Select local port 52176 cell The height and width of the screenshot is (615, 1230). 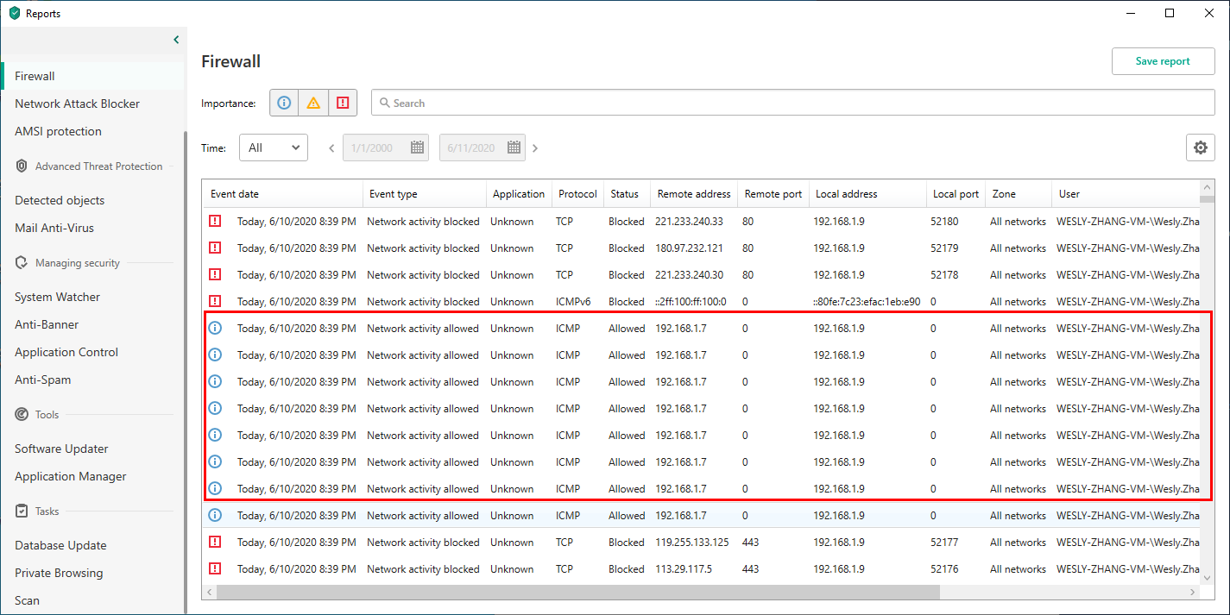[x=944, y=569]
